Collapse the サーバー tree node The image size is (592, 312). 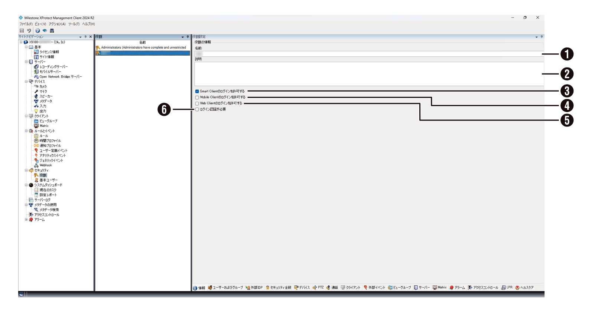coord(26,62)
